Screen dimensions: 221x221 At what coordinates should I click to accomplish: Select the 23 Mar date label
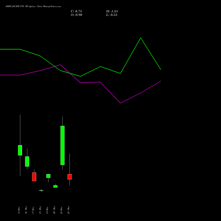tap(61, 210)
